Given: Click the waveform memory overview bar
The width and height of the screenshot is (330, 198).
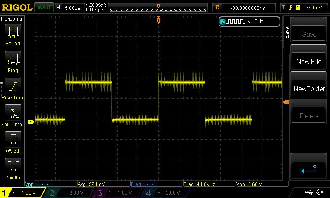Looking at the screenshot, I should click(x=158, y=8).
